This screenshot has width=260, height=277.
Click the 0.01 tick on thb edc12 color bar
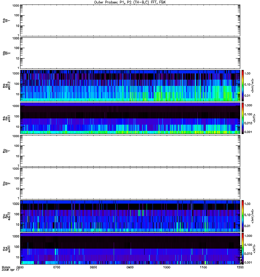coord(248,96)
